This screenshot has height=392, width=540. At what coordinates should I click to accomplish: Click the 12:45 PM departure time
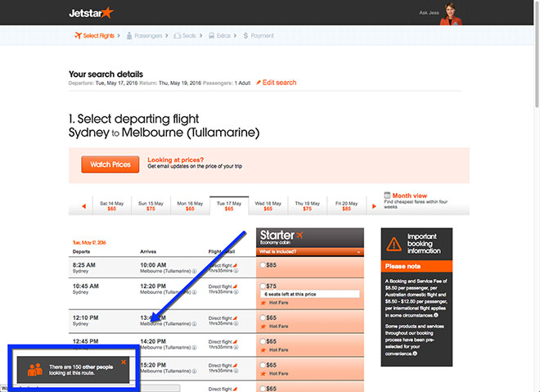85,341
